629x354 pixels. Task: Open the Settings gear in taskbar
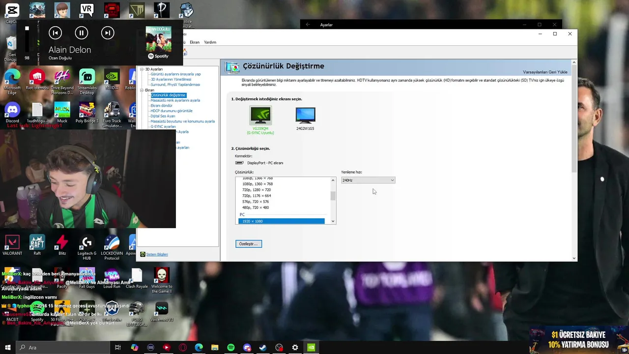click(x=295, y=348)
